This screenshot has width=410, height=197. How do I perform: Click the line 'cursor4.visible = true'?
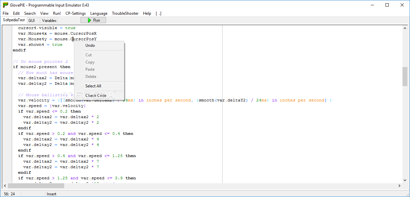(47, 28)
